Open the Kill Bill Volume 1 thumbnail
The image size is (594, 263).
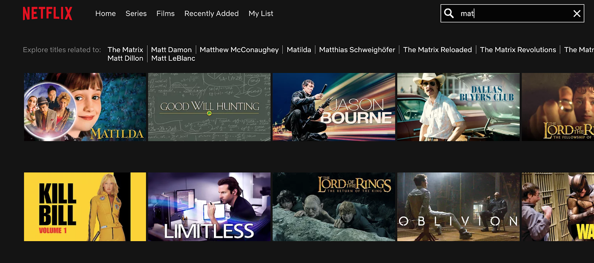[85, 207]
